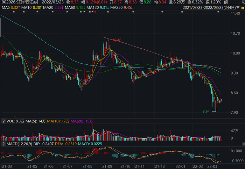245x169 pixels.
Task: Click the 10.70 price axis label
Action: 236,34
